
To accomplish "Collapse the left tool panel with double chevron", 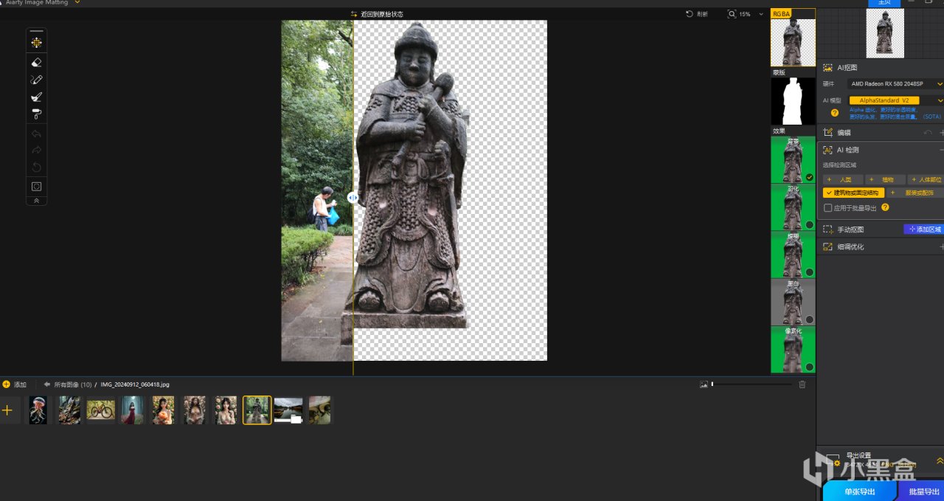I will pyautogui.click(x=36, y=201).
